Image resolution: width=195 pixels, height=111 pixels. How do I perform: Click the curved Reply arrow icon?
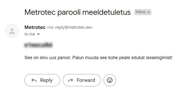(x=34, y=80)
